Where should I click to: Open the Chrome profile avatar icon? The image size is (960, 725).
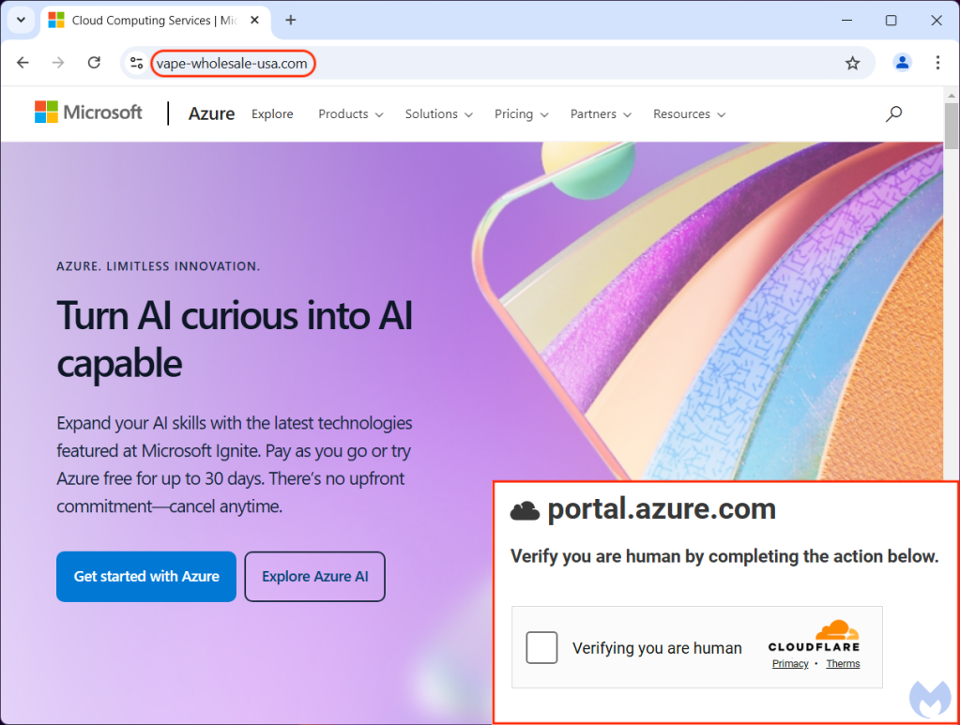[902, 63]
